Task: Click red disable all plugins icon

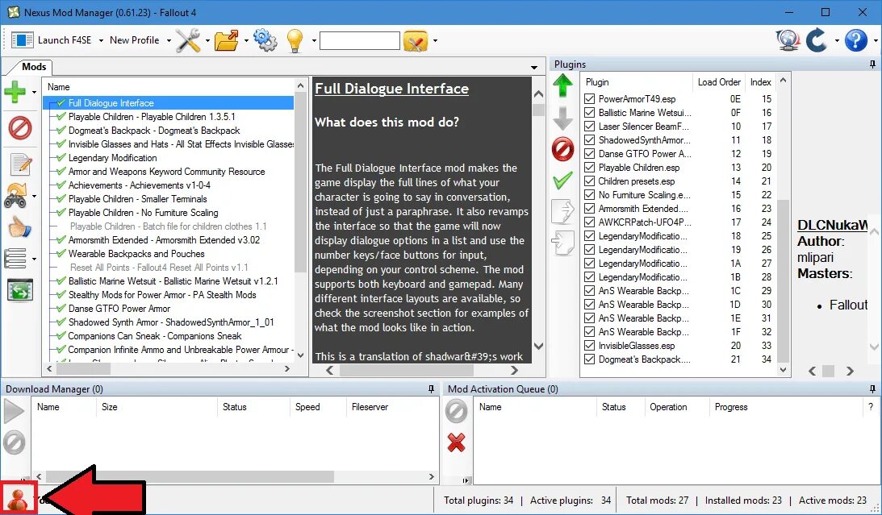Action: click(x=562, y=149)
